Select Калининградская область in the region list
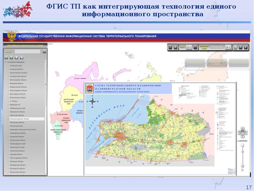 click(20, 119)
